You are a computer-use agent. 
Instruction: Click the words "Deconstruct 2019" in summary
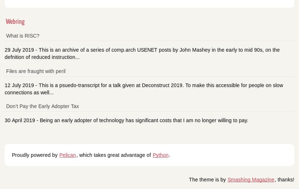tap(163, 85)
